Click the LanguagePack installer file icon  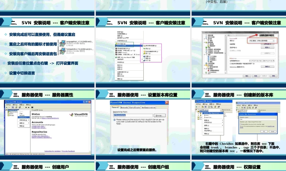tap(62, 43)
